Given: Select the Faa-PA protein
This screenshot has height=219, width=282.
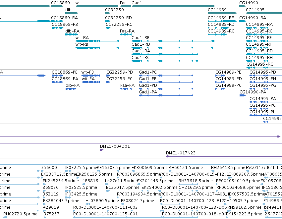Looking at the screenshot, I should click(x=126, y=89).
